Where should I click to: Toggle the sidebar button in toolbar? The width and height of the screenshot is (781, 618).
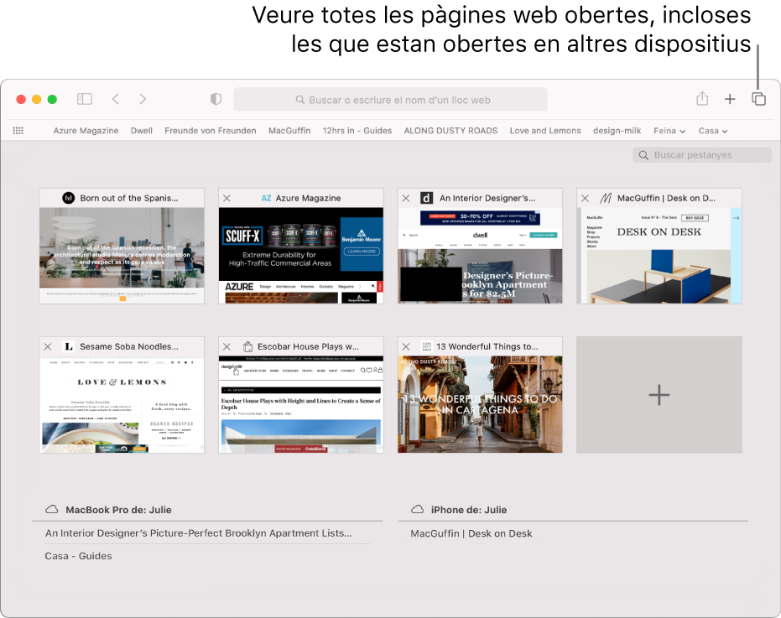[x=85, y=99]
